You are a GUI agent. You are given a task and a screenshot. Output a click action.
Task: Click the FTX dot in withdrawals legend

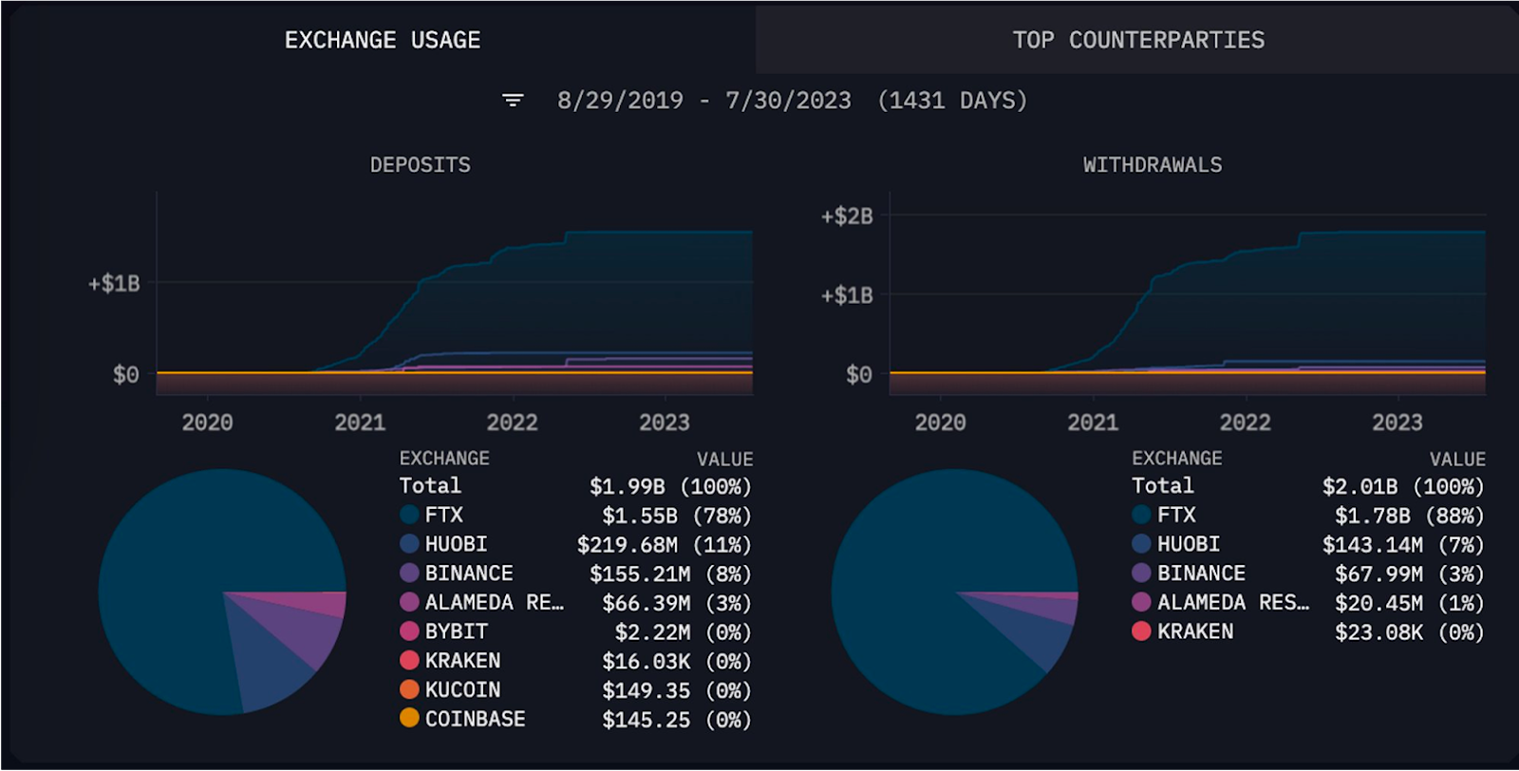tap(1142, 515)
